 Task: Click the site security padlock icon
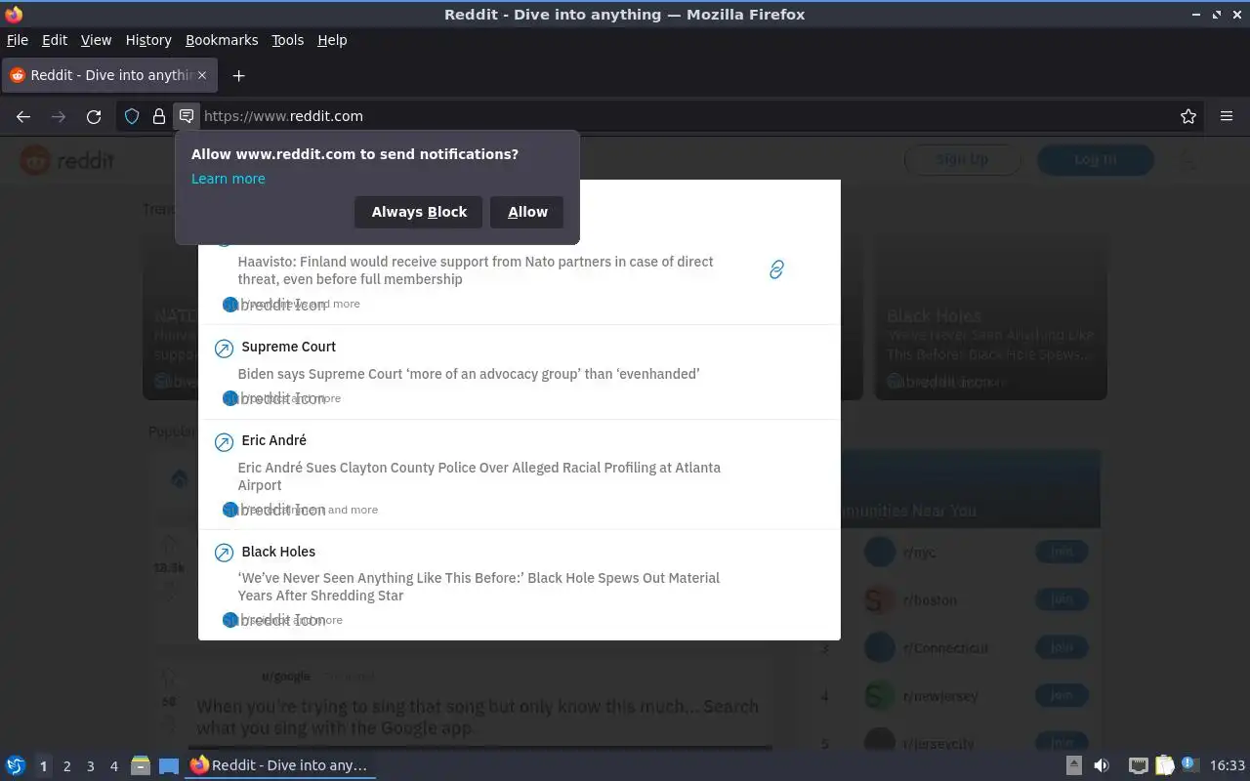point(159,116)
